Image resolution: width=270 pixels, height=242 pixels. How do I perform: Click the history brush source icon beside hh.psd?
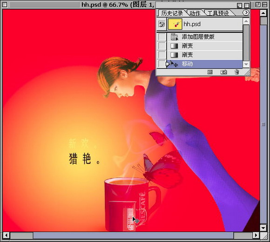coord(162,24)
